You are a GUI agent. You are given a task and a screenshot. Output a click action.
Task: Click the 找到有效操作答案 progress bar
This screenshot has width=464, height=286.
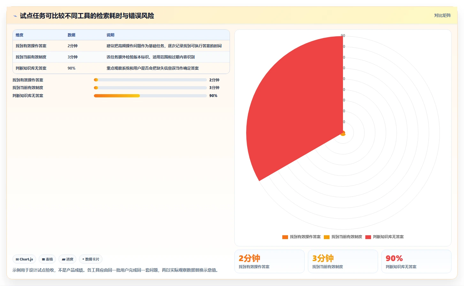coord(150,80)
